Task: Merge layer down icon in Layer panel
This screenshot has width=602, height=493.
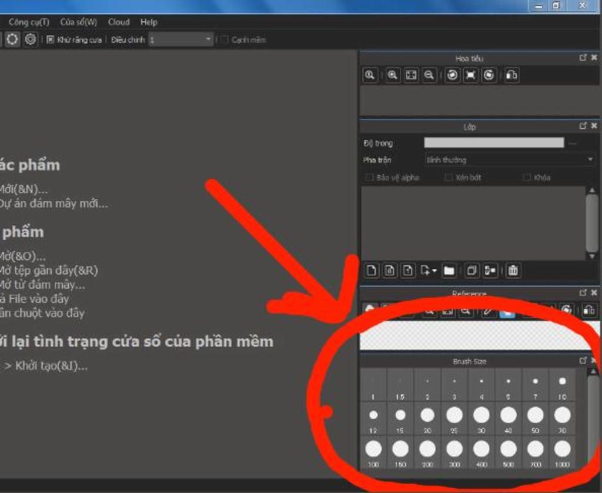Action: (490, 271)
